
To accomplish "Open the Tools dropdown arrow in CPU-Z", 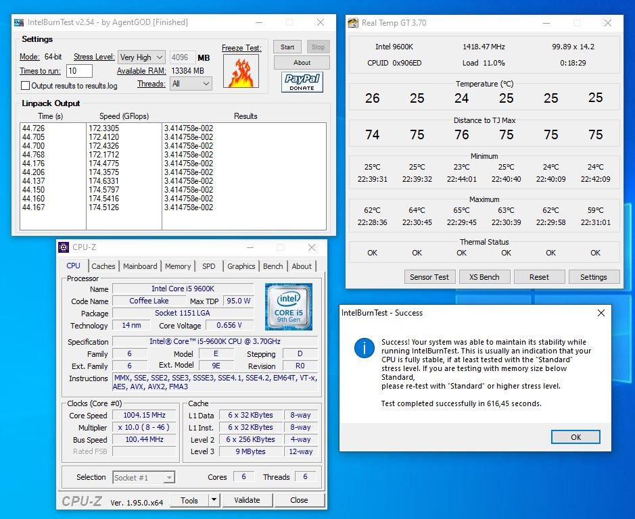I will [x=214, y=500].
